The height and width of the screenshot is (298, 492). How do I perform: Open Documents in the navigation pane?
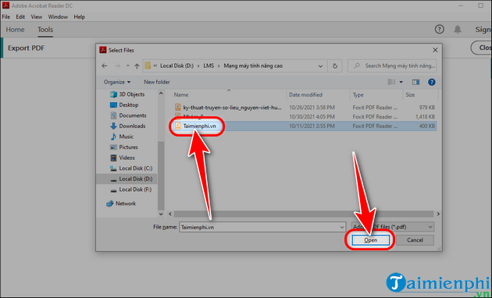pos(128,115)
